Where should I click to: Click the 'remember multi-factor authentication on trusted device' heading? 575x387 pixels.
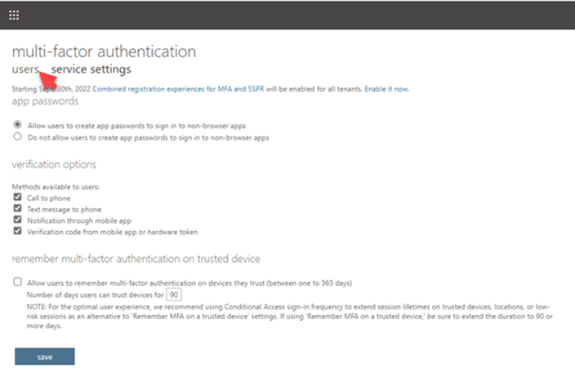click(136, 259)
